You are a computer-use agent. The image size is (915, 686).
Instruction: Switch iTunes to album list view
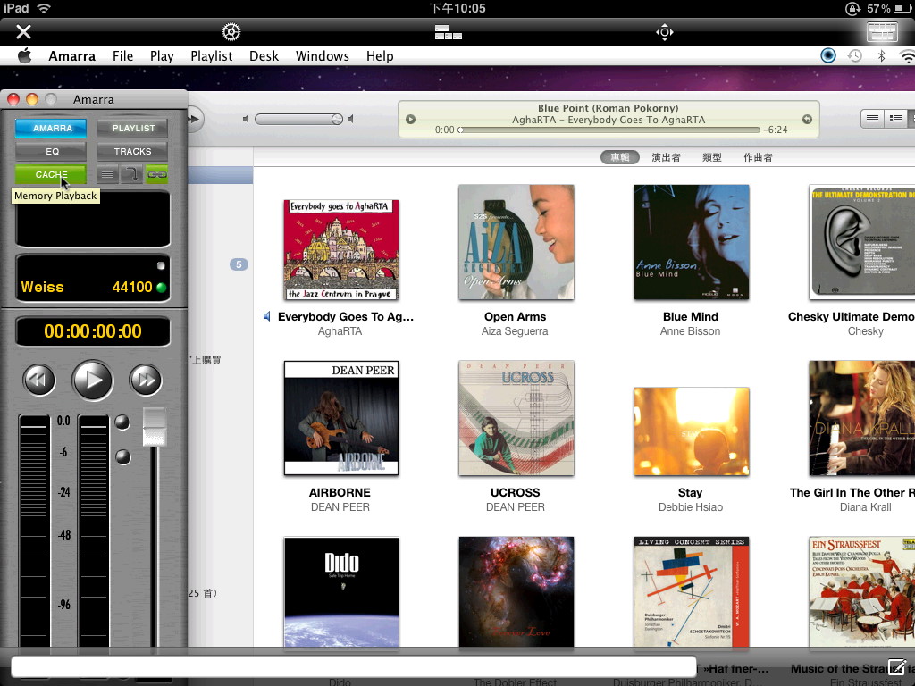click(895, 119)
